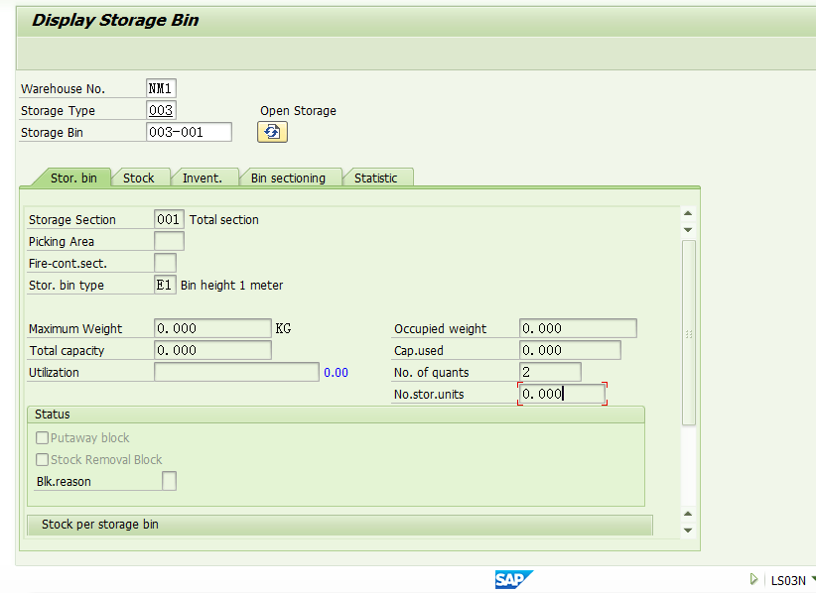Click the Warehouse No. field showing NM1
The height and width of the screenshot is (593, 816).
[160, 87]
